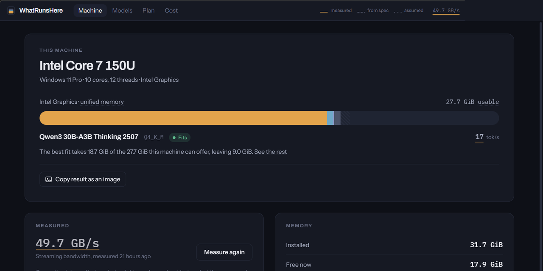
Task: Click the Measure again button
Action: 224,252
